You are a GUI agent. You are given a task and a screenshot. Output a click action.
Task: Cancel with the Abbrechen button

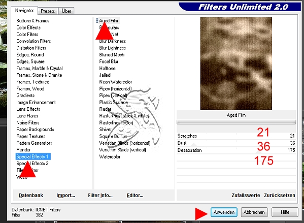[254, 212]
